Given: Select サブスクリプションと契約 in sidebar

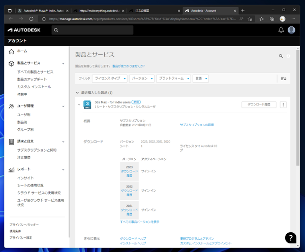Looking at the screenshot, I should click(x=37, y=150).
